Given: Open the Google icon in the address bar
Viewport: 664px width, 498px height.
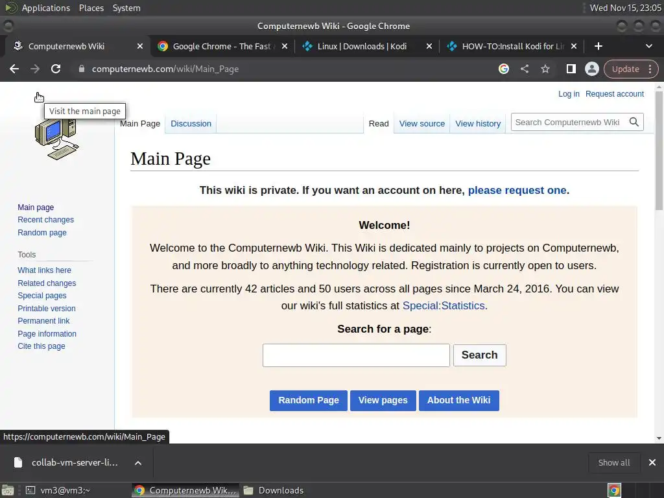Looking at the screenshot, I should [503, 69].
